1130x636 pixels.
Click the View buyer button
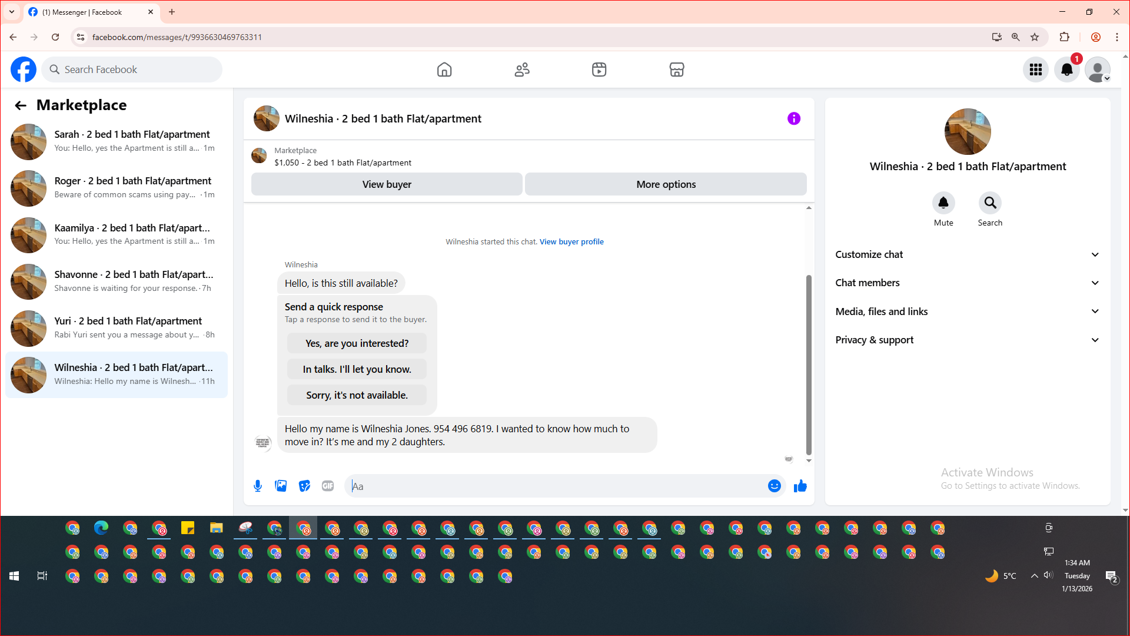point(387,184)
